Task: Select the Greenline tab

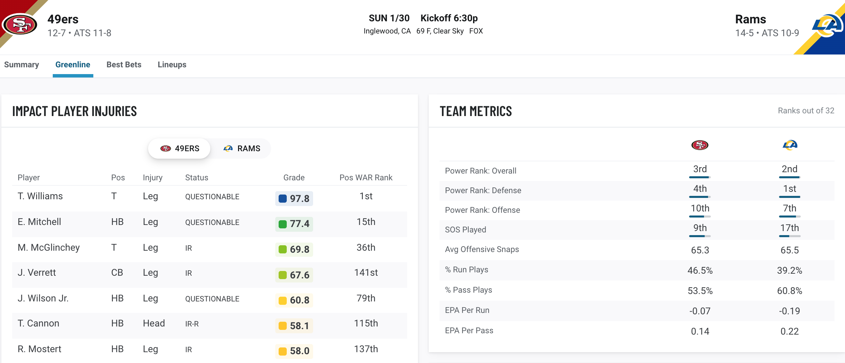Action: [73, 65]
